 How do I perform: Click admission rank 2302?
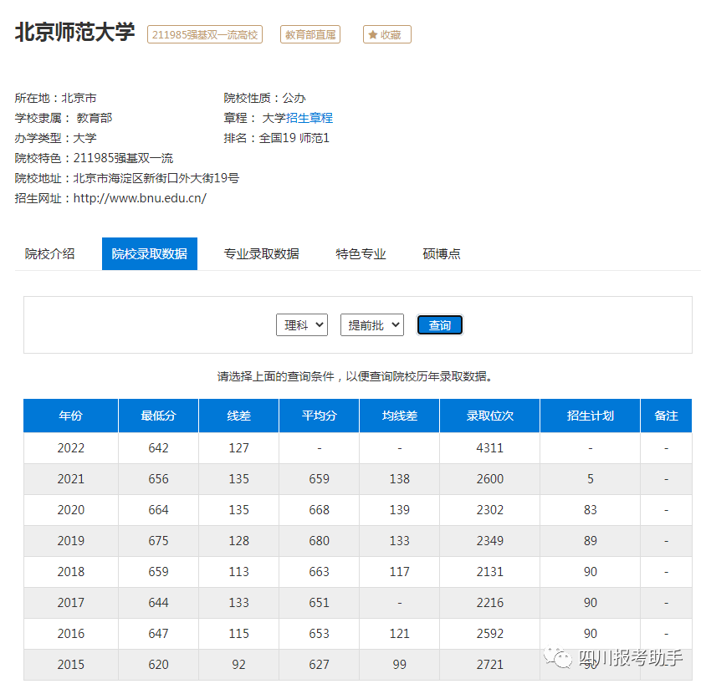point(490,510)
